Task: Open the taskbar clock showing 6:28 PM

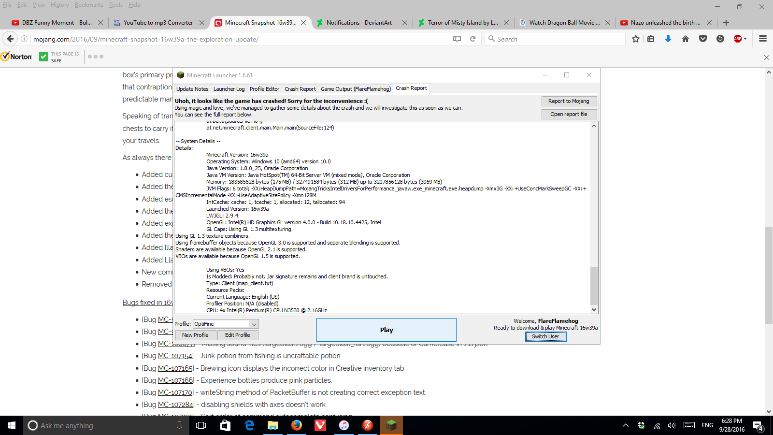Action: [x=731, y=425]
